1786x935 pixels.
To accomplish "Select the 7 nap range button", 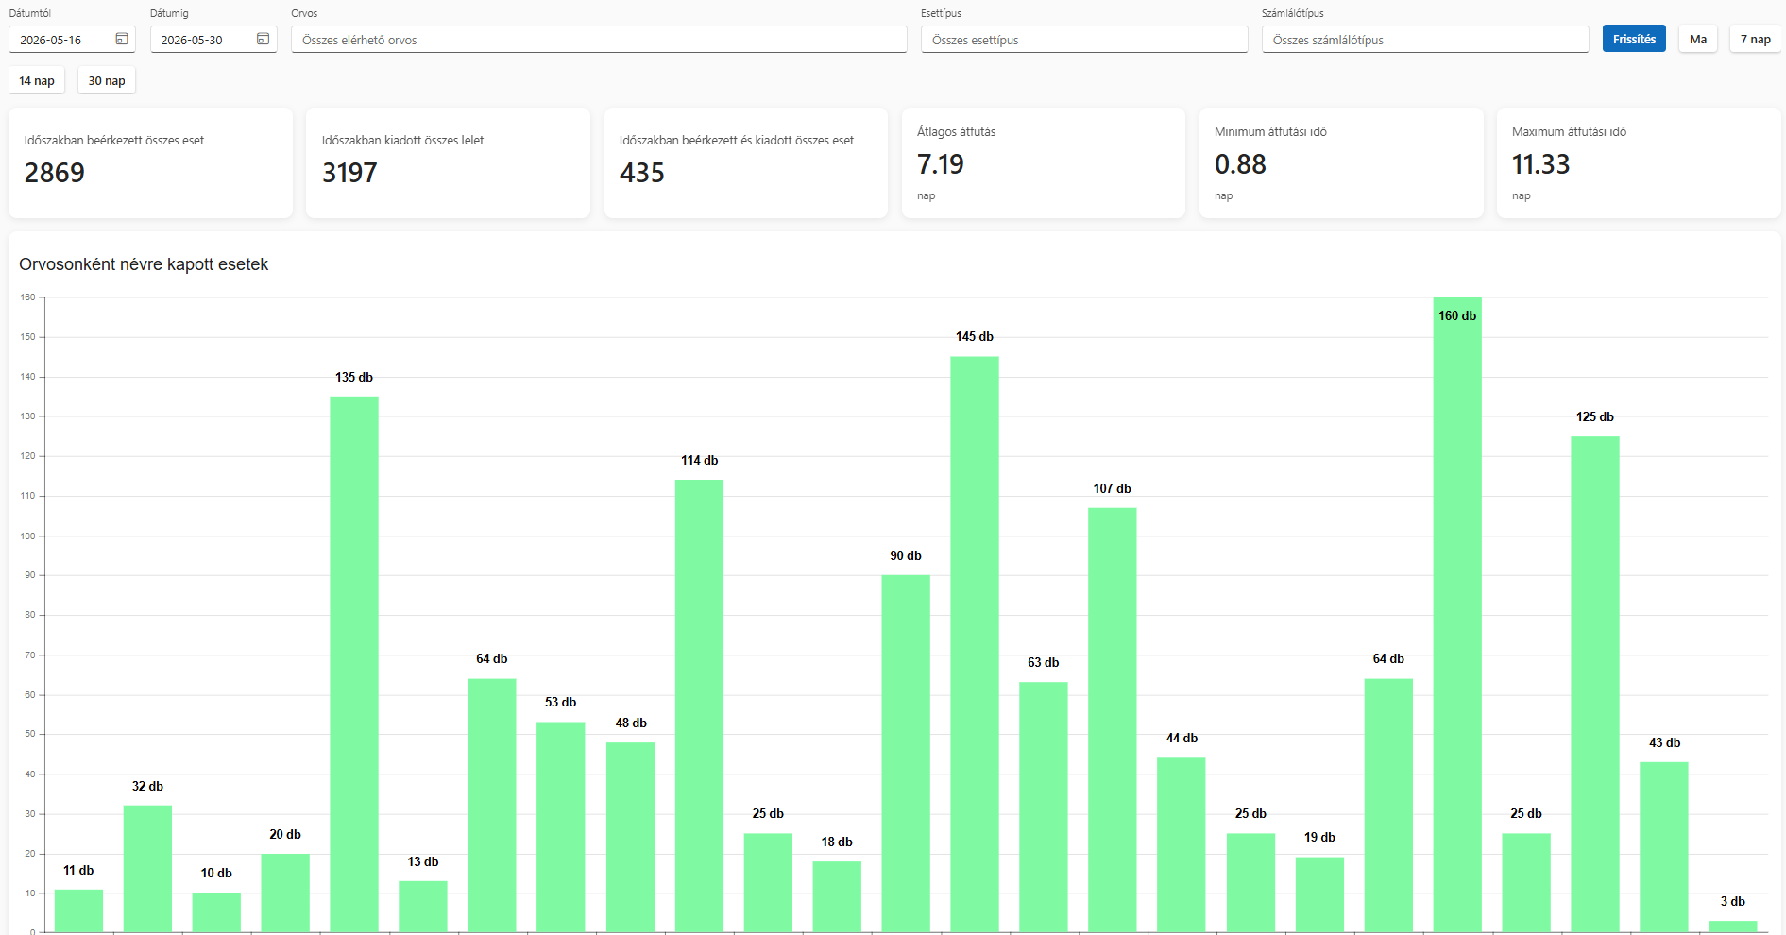I will point(1755,39).
